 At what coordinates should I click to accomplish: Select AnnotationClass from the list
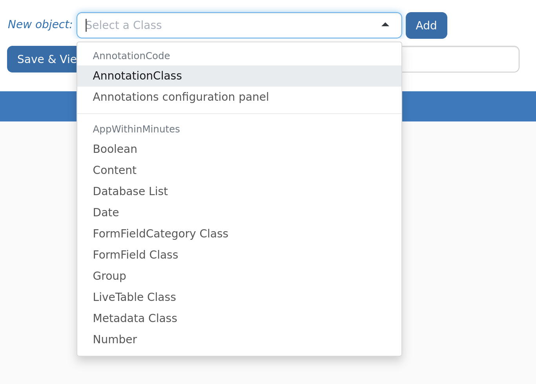tap(239, 76)
